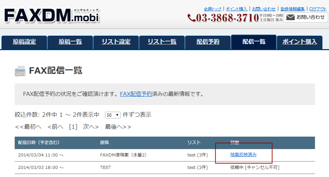This screenshot has height=177, width=329.
Task: Open the 登録情報編集 header link
Action: [292, 9]
